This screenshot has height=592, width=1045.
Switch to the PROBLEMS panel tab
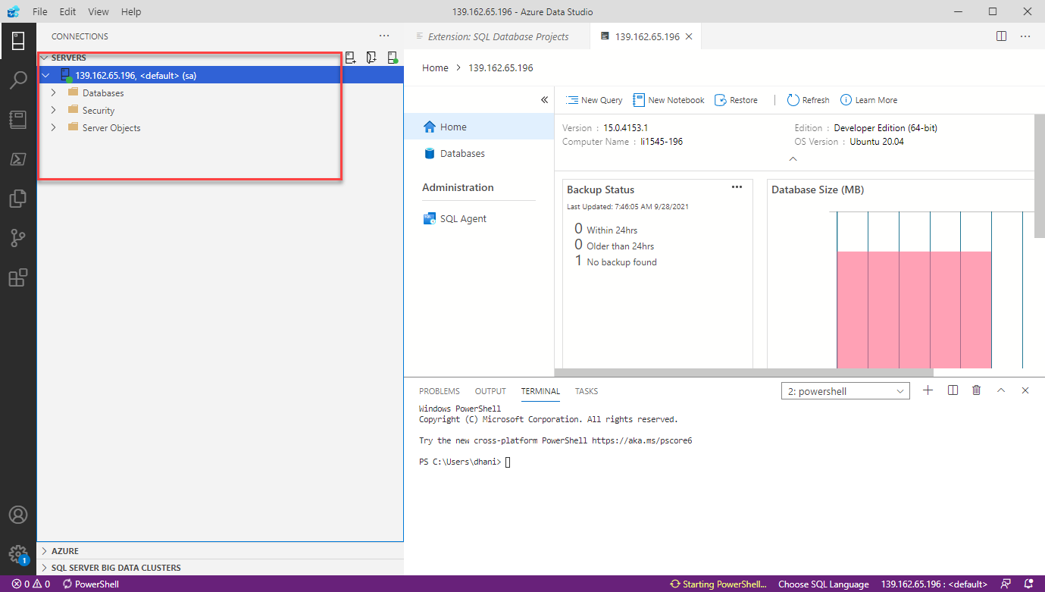pos(440,391)
